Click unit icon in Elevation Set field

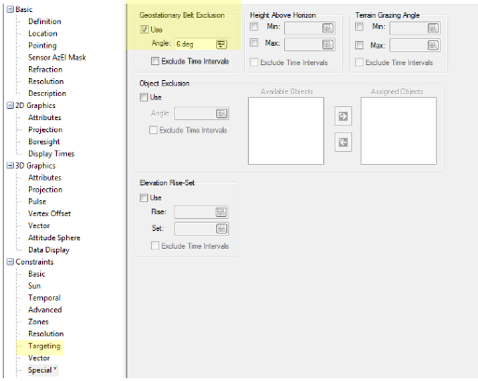coord(222,229)
